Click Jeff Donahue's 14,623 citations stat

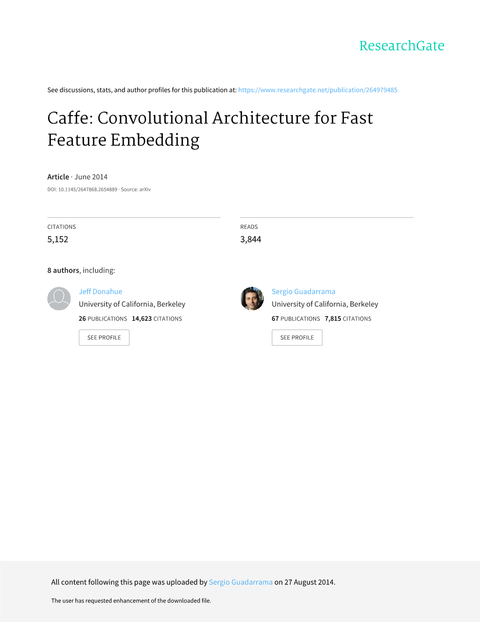(x=157, y=319)
